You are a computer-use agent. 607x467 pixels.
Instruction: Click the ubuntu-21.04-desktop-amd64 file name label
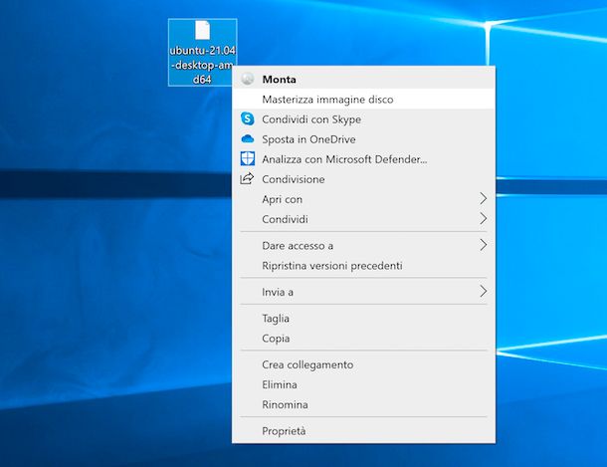click(x=202, y=65)
